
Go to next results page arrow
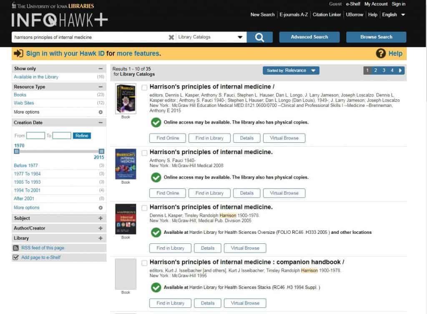400,70
